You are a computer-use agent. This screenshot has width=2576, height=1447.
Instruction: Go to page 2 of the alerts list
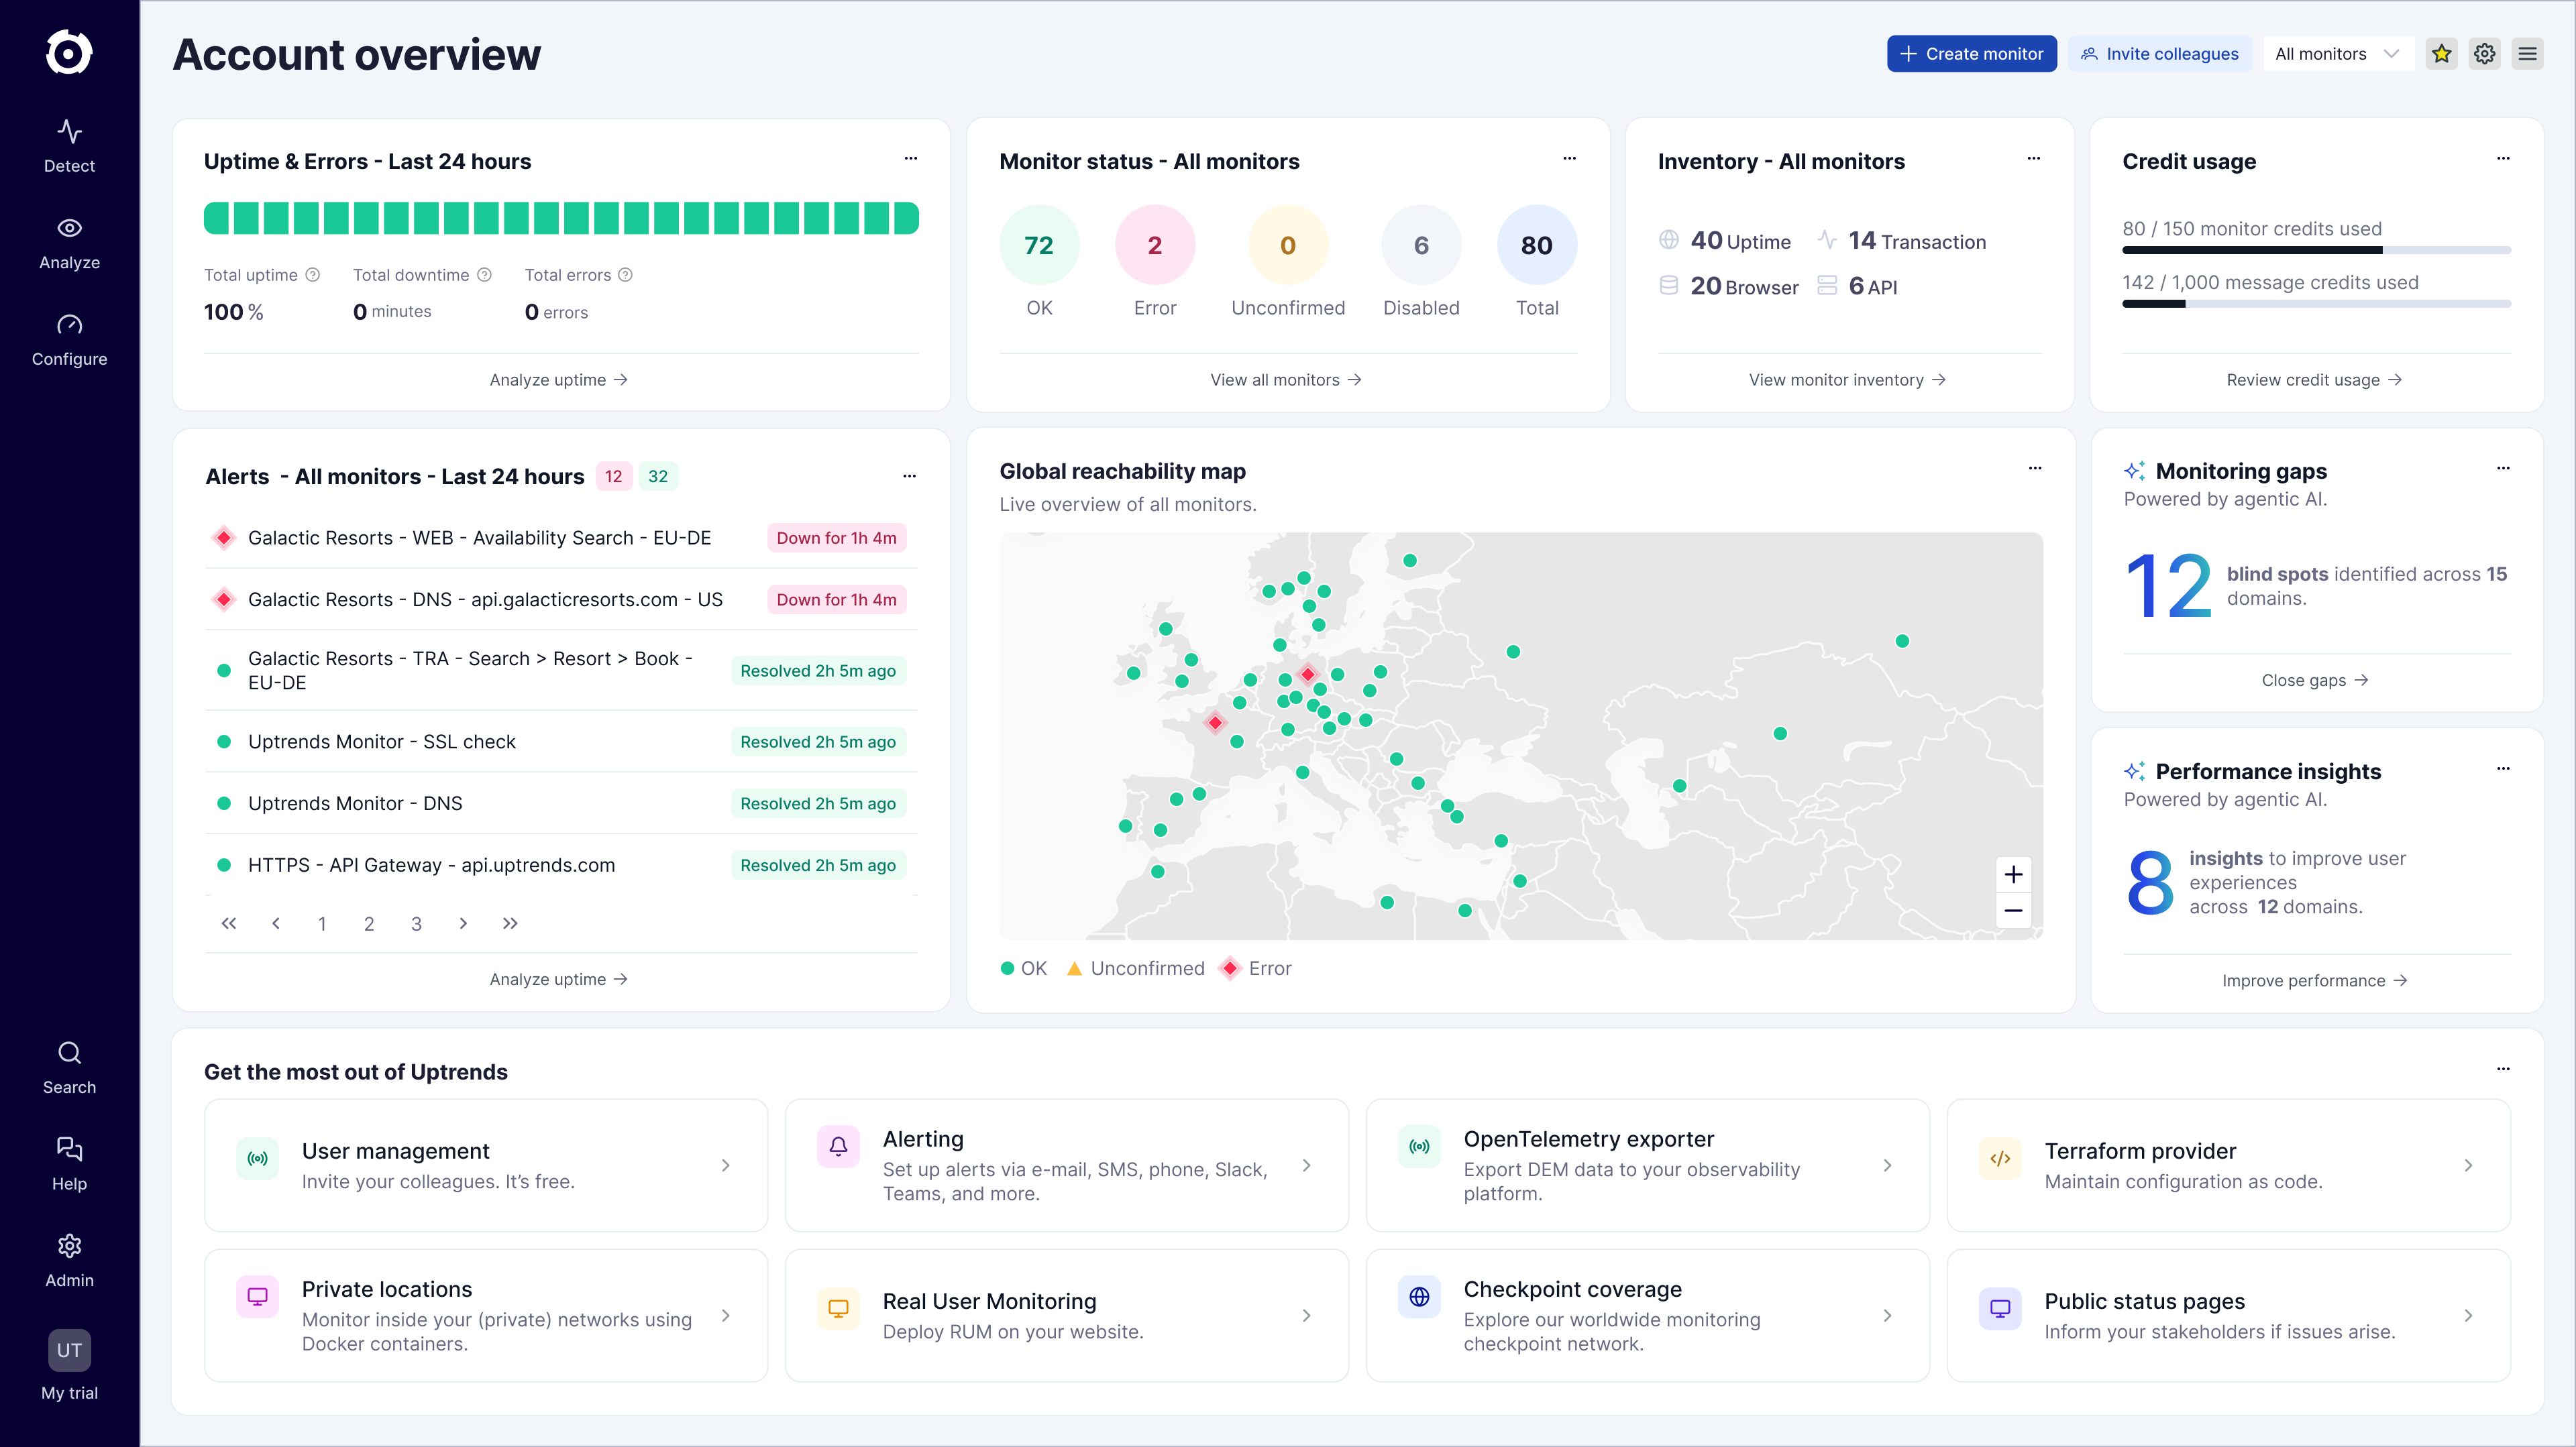(x=369, y=923)
